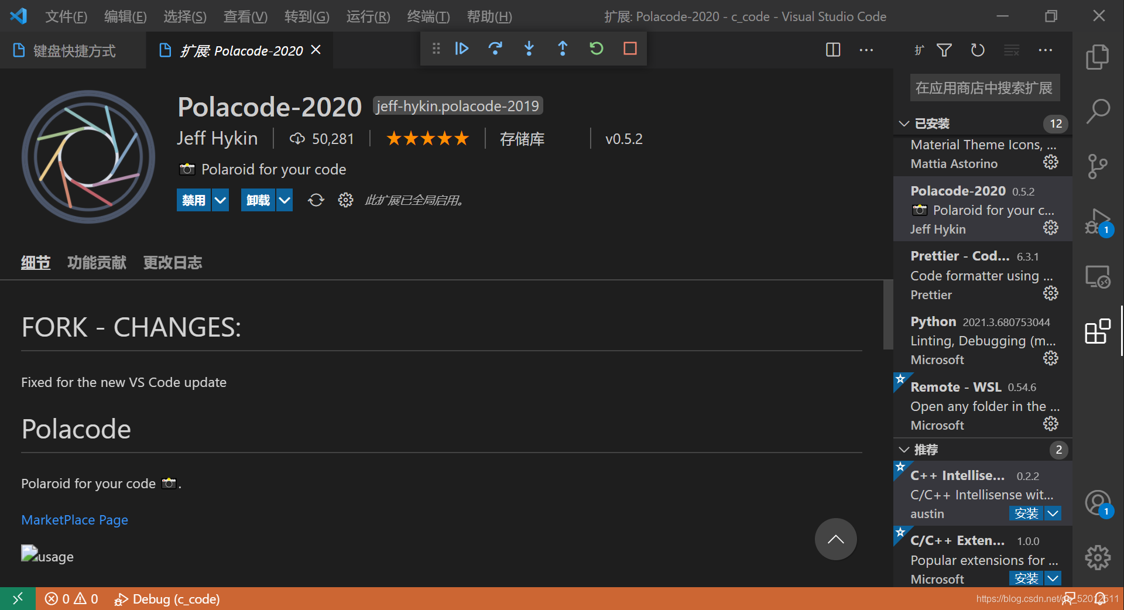Open gear settings for Python extension
This screenshot has width=1124, height=610.
point(1051,358)
